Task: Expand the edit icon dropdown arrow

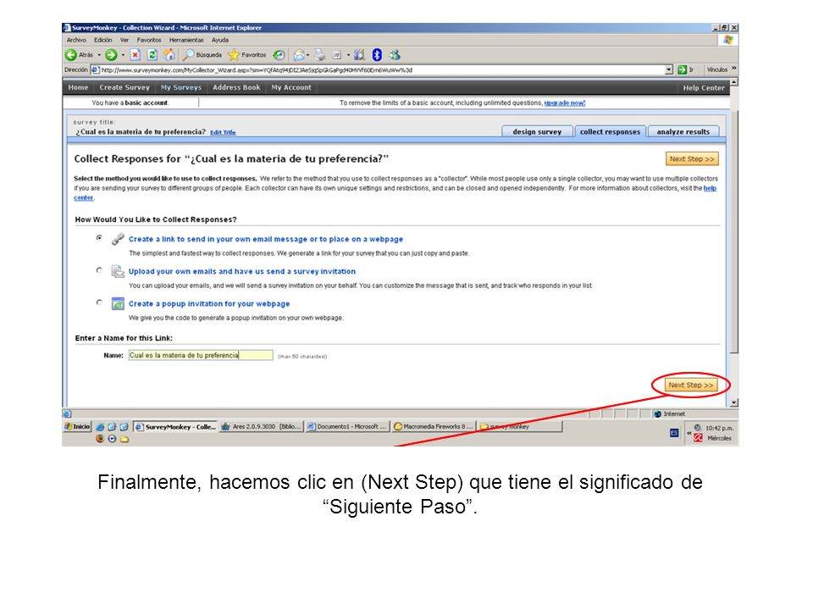Action: click(348, 55)
